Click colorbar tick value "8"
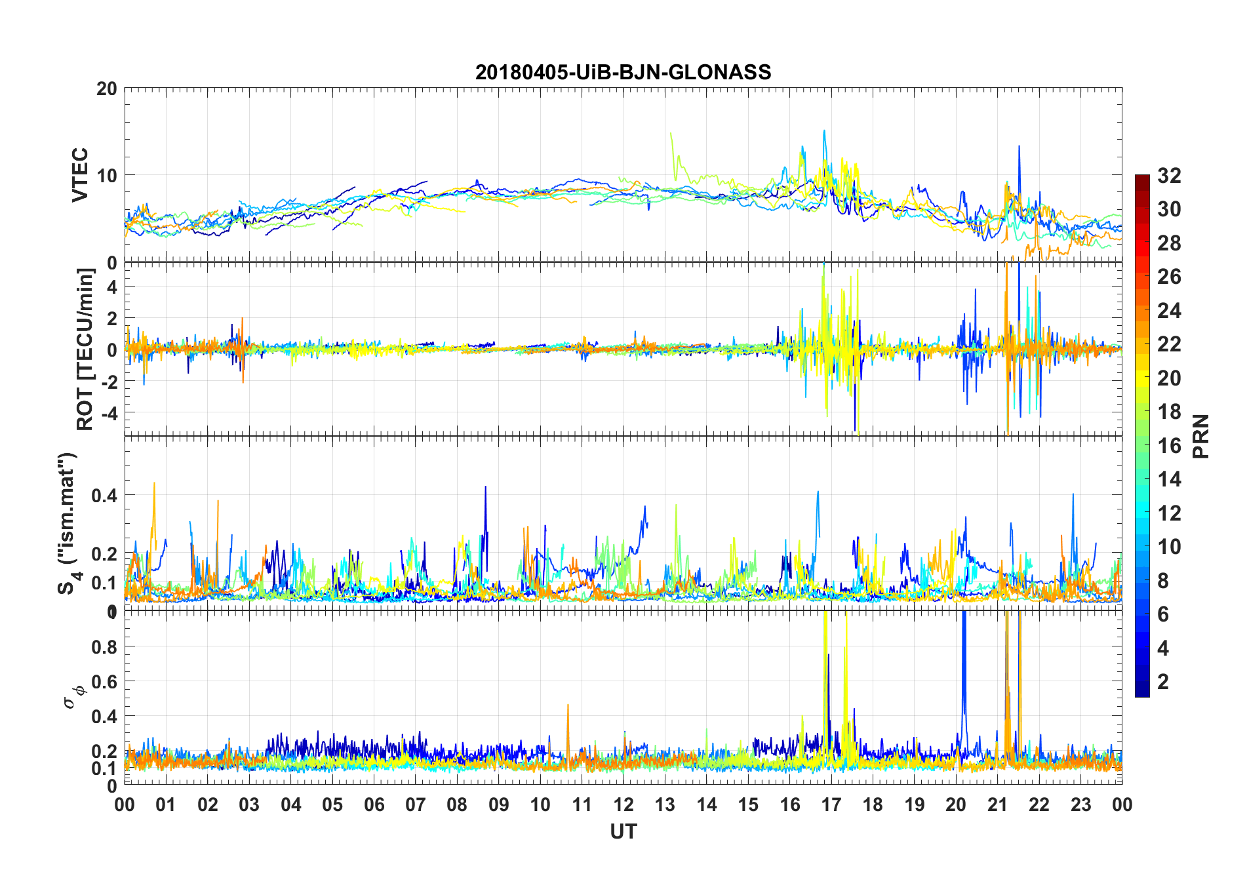 [1163, 580]
